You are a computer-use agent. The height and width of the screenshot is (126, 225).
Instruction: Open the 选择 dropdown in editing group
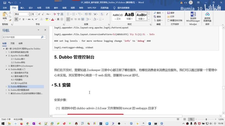158,20
